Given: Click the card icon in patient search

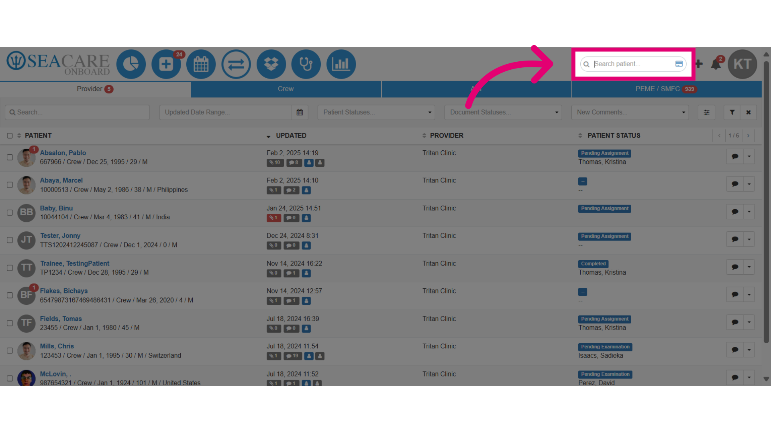Looking at the screenshot, I should [x=679, y=64].
